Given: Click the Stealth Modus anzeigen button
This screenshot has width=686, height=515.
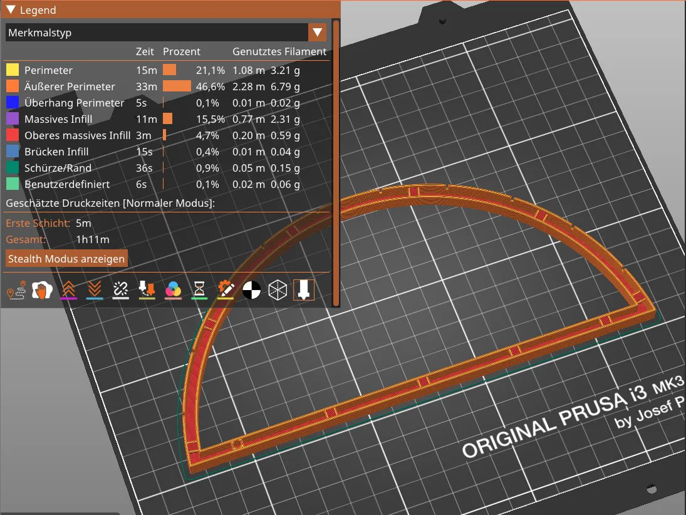Looking at the screenshot, I should pyautogui.click(x=66, y=259).
